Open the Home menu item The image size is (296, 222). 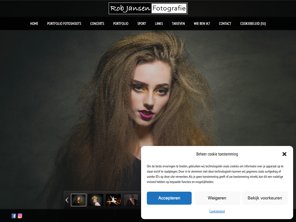(34, 24)
